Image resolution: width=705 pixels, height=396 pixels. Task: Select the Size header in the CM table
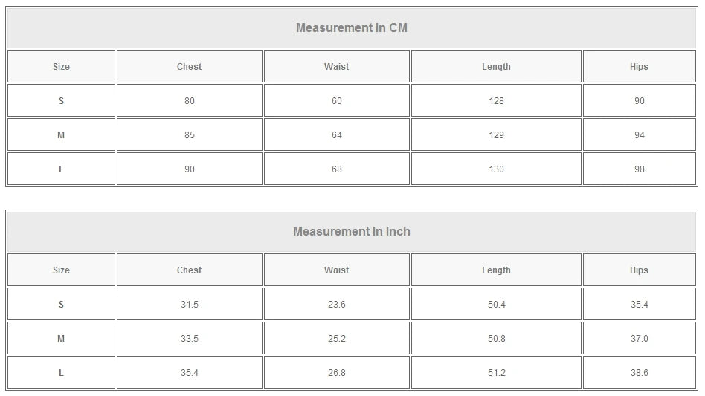click(x=61, y=67)
